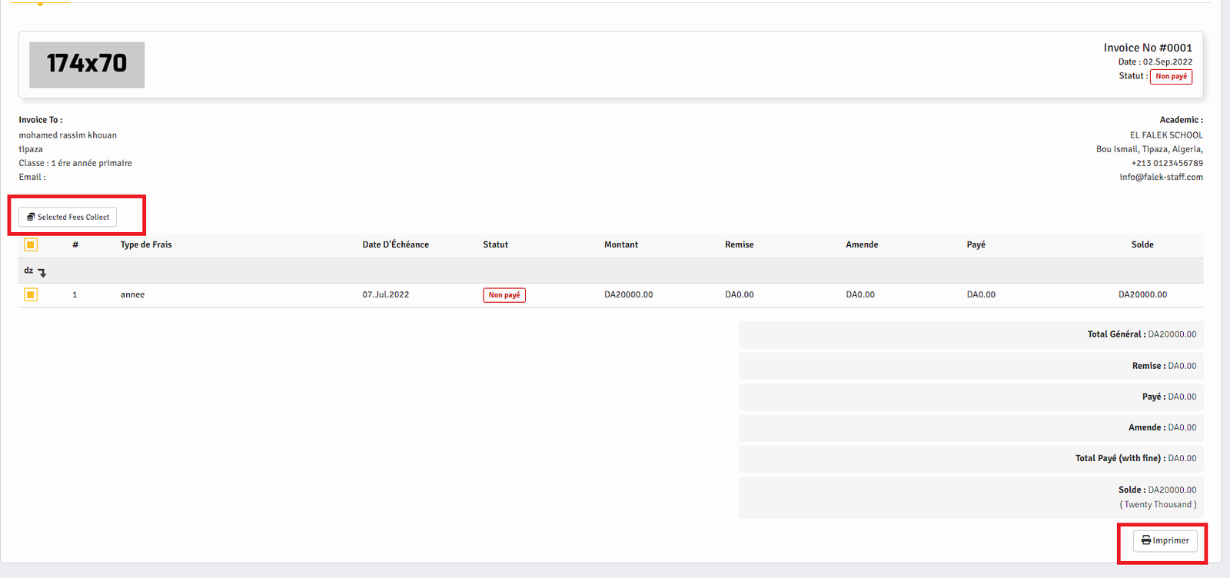The image size is (1230, 578).
Task: Toggle the select-all checkbox in table header
Action: [31, 245]
